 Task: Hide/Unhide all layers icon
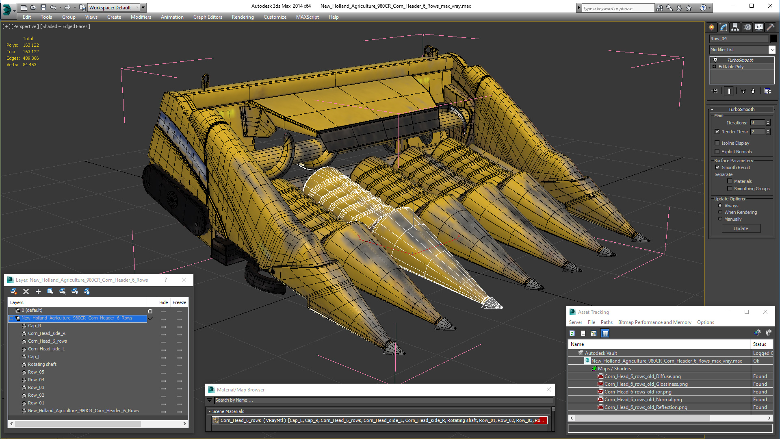click(75, 291)
